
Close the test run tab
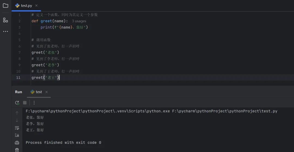coord(47,92)
